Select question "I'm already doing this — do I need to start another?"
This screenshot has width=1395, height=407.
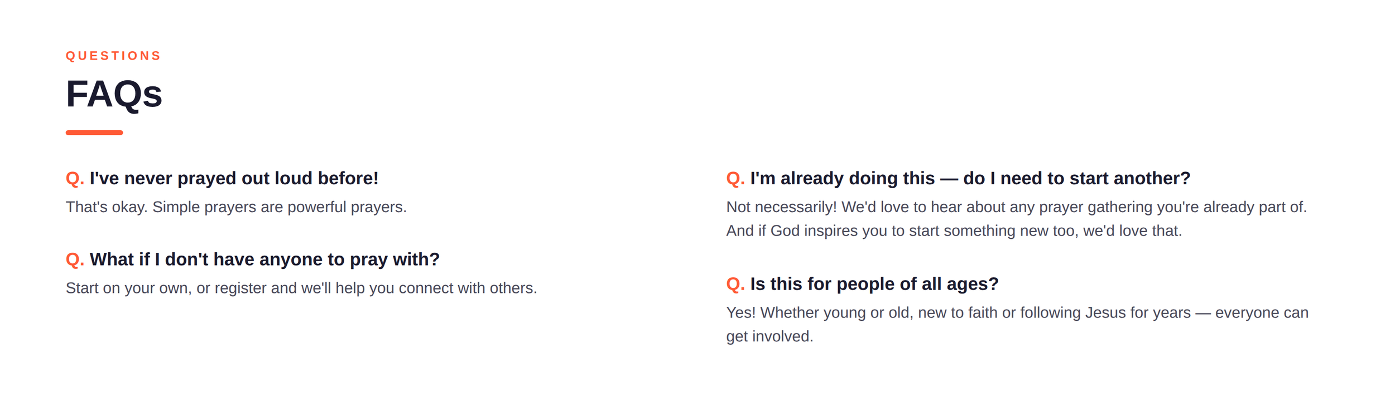tap(970, 178)
